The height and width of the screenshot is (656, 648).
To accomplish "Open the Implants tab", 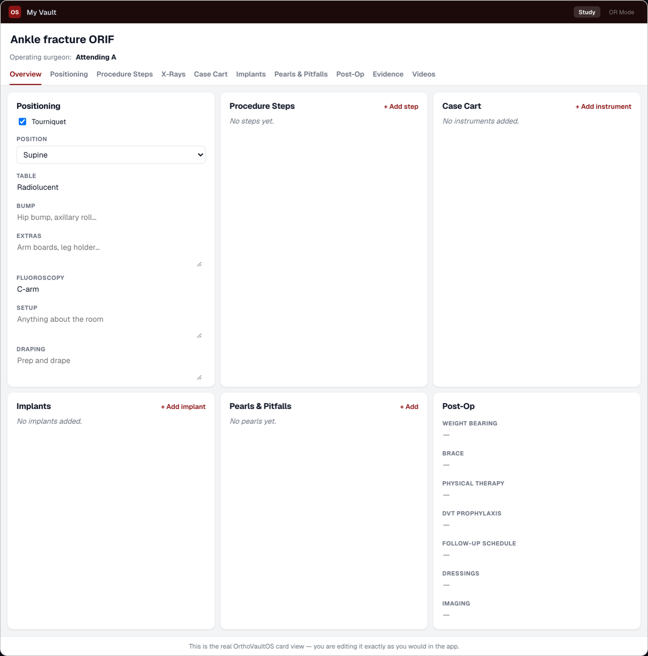I will click(x=251, y=74).
